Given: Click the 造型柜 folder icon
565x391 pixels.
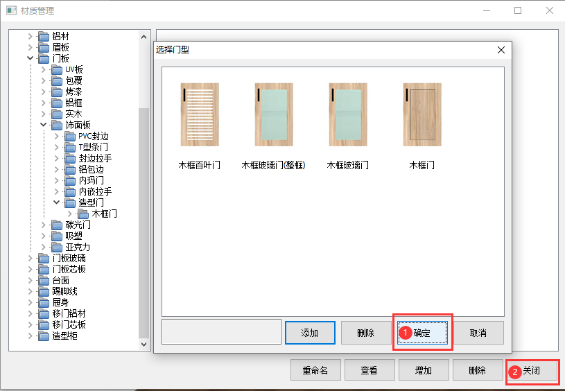Looking at the screenshot, I should [44, 336].
